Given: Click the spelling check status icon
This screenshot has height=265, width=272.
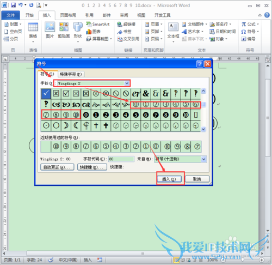Looking at the screenshot, I should pyautogui.click(x=51, y=260).
